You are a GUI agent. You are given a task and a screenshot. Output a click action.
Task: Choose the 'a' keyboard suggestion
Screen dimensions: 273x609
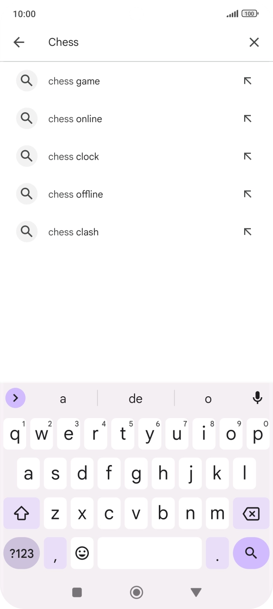(63, 398)
